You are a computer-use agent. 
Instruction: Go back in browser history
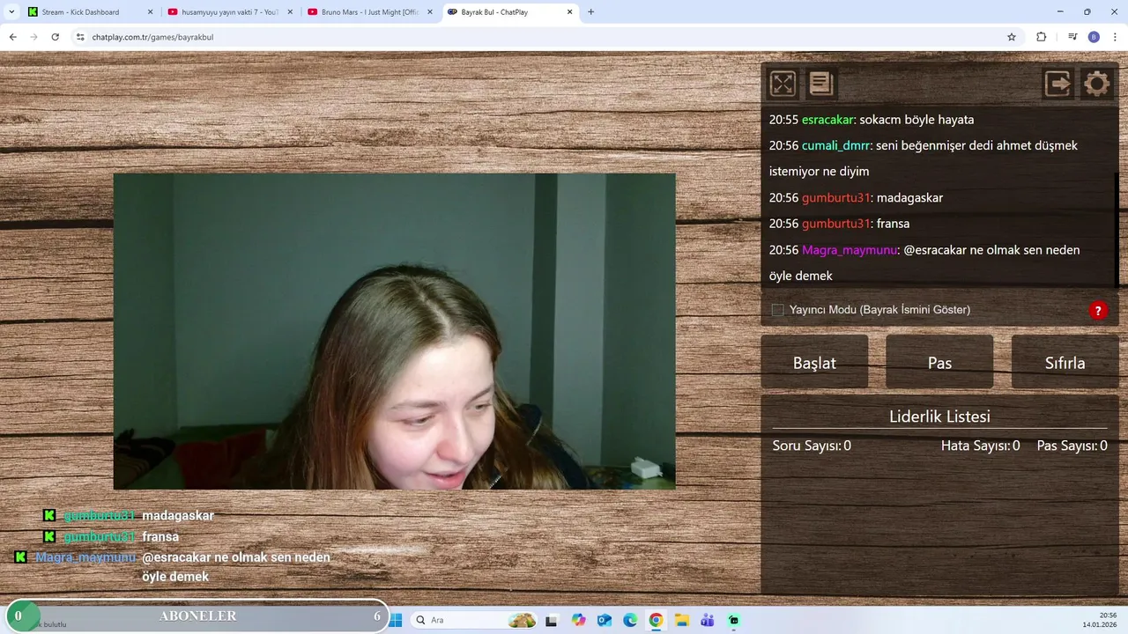coord(12,37)
